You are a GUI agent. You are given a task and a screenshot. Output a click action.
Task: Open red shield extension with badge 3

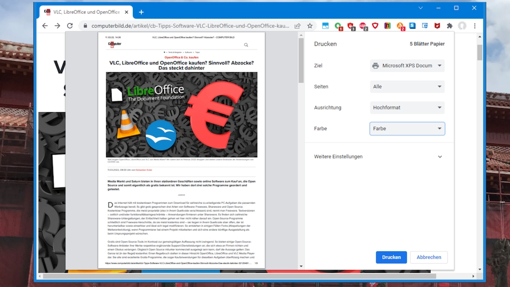(x=350, y=26)
